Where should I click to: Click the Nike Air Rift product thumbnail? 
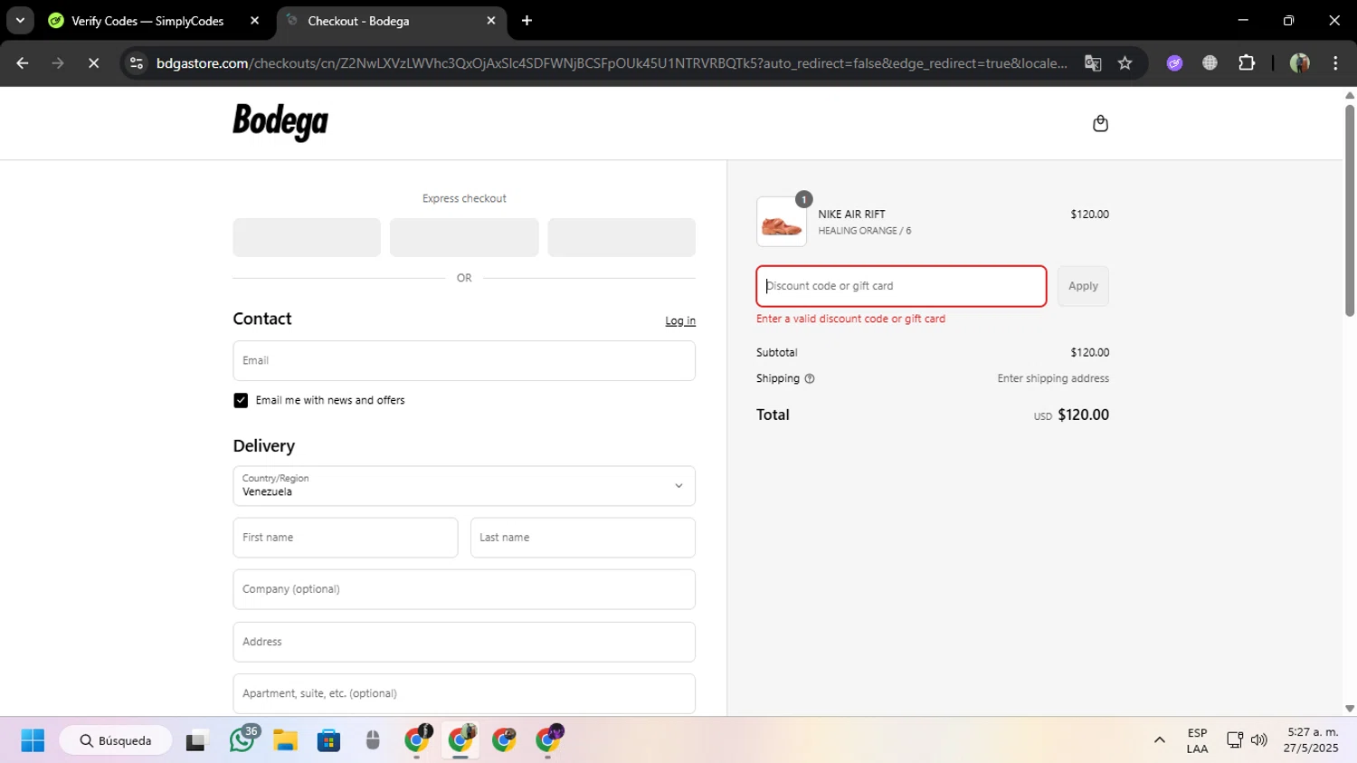tap(782, 222)
